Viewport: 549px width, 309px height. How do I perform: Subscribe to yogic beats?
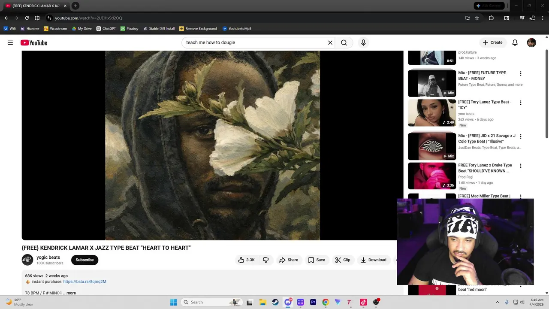[x=84, y=260]
